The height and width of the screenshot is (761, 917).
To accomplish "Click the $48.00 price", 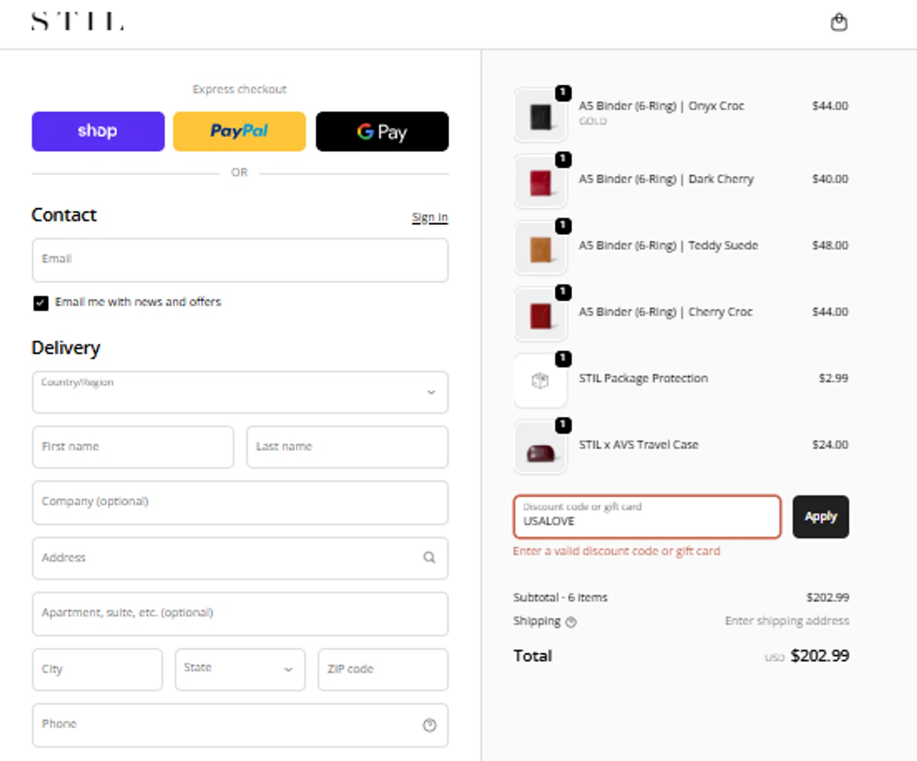I will (x=830, y=245).
